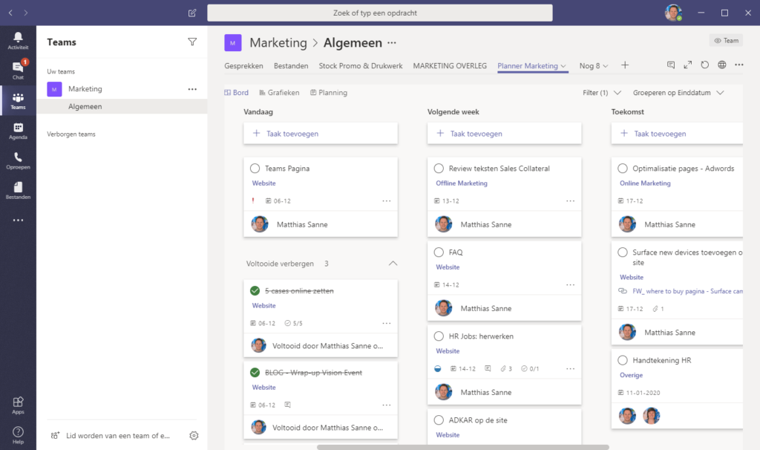
Task: Mark ADKAR op de site complete
Action: click(x=439, y=420)
